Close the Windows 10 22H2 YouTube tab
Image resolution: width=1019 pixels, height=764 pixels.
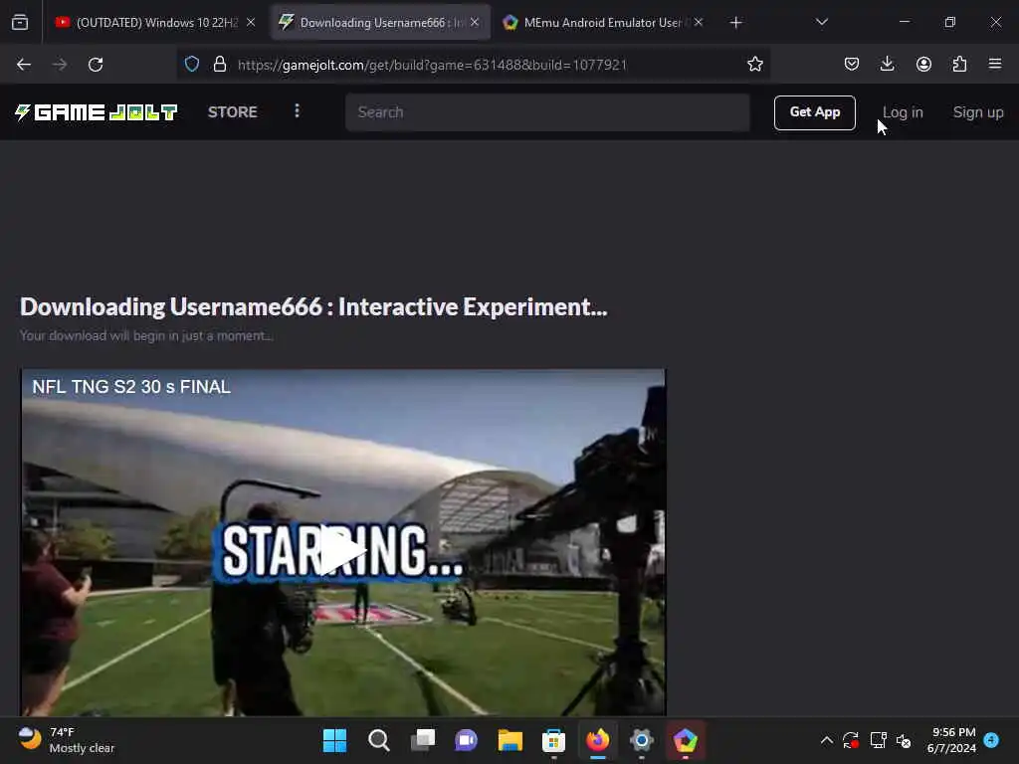click(251, 23)
